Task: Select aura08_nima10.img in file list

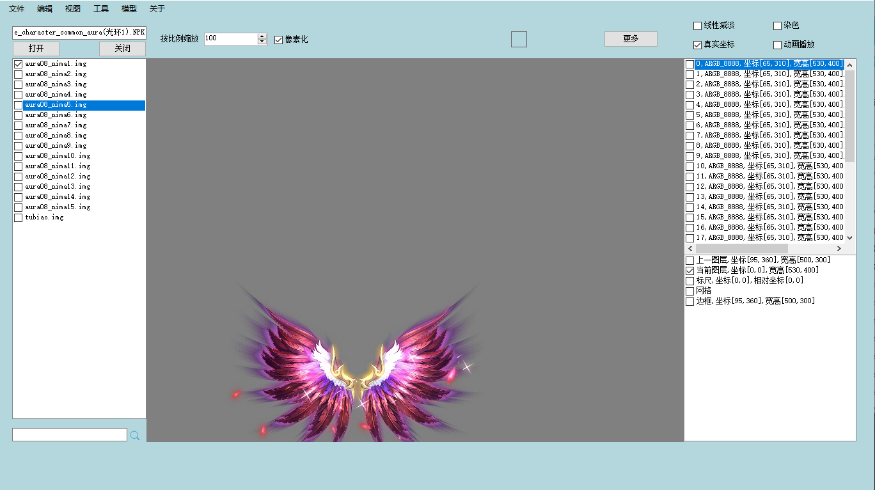Action: click(58, 156)
